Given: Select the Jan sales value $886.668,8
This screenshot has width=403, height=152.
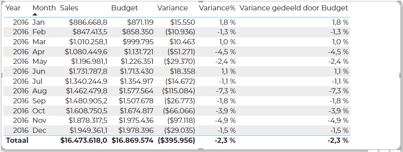Looking at the screenshot, I should [x=88, y=22].
